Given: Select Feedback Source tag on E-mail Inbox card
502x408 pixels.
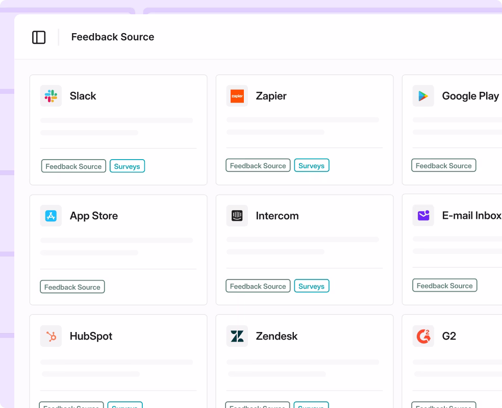Looking at the screenshot, I should [445, 286].
